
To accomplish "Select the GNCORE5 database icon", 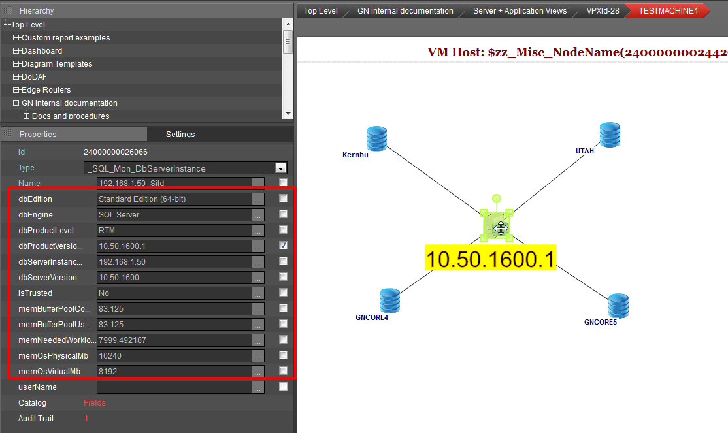I will pyautogui.click(x=618, y=306).
